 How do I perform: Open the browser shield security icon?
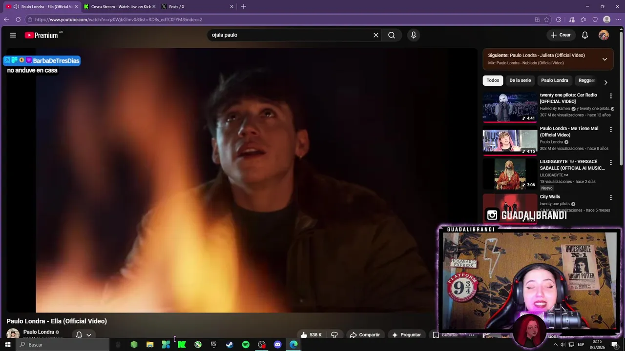(595, 19)
